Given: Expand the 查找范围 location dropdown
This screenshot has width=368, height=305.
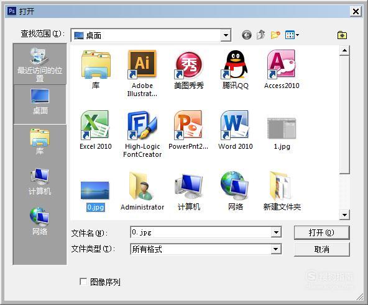Looking at the screenshot, I should tap(226, 35).
